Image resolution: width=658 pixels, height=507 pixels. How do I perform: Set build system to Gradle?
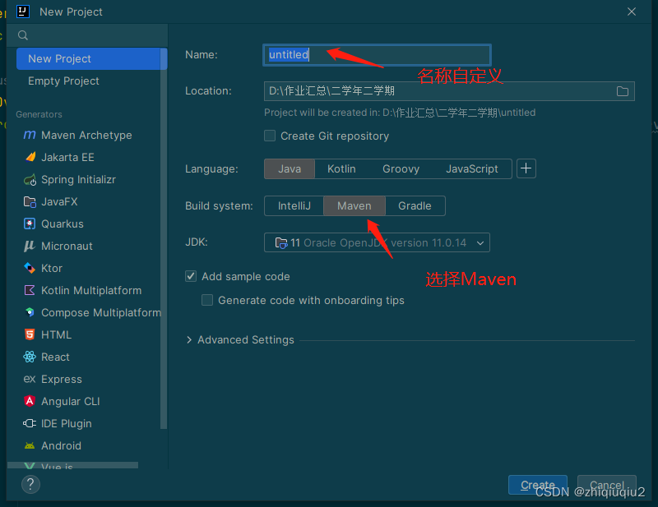click(415, 206)
